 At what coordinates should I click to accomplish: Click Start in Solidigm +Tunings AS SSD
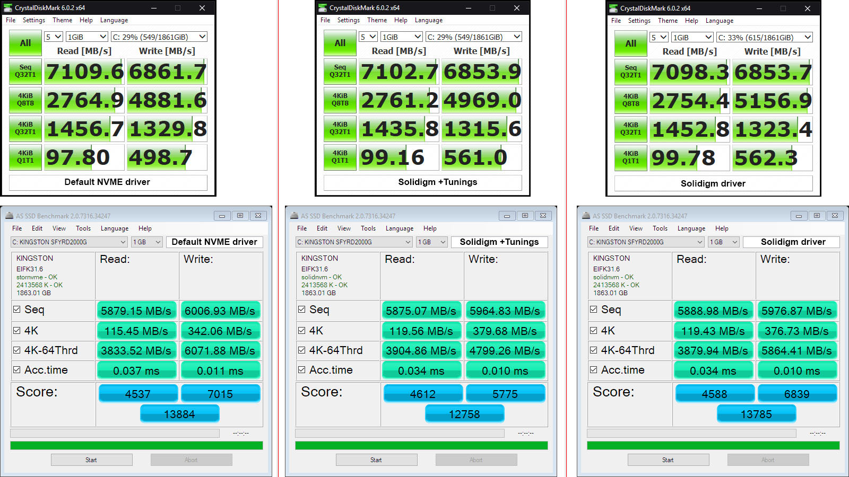coord(377,460)
